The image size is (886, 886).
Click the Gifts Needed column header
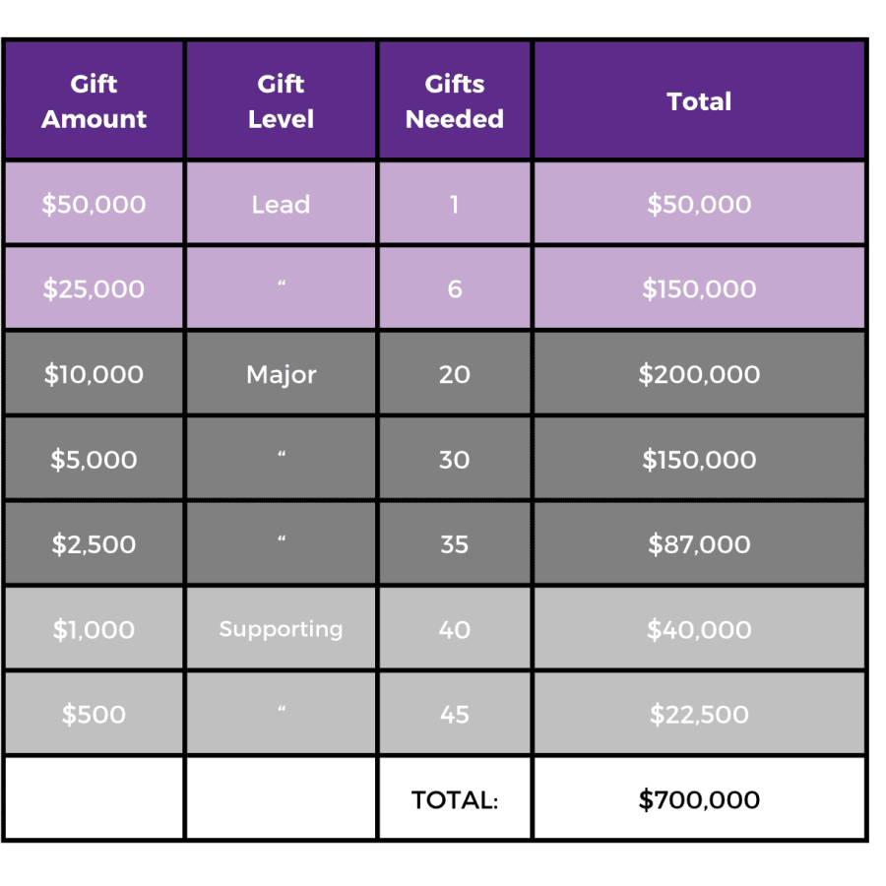coord(454,101)
